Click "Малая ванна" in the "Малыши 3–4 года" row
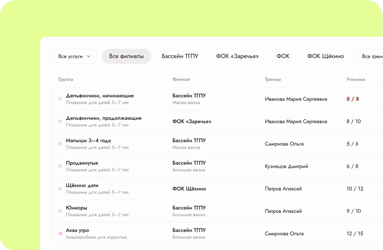Screen dimensions: 383x250 click(x=186, y=147)
